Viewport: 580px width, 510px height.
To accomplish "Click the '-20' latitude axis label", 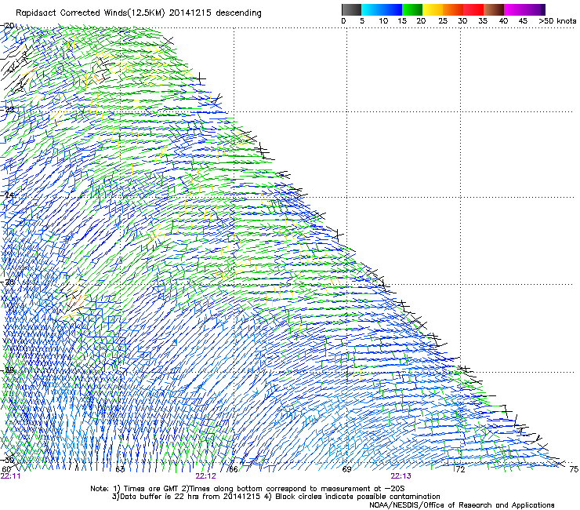I will (8, 26).
